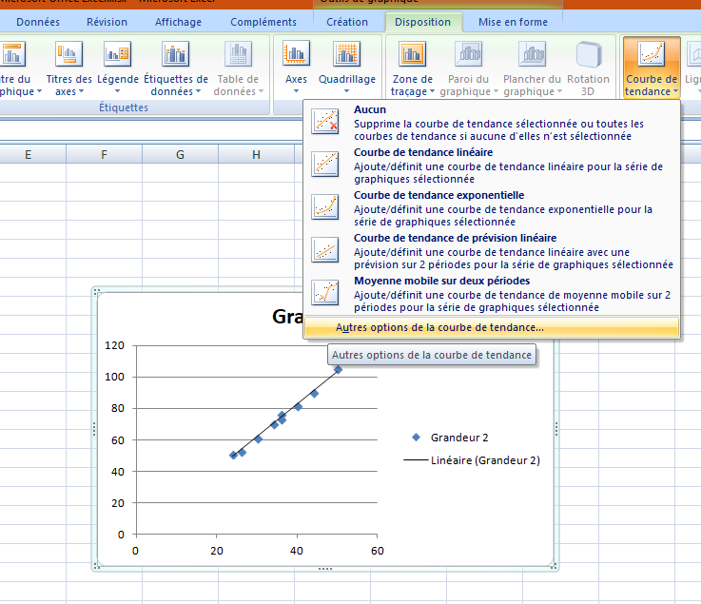Click the chart's top-left resize handle

(97, 292)
